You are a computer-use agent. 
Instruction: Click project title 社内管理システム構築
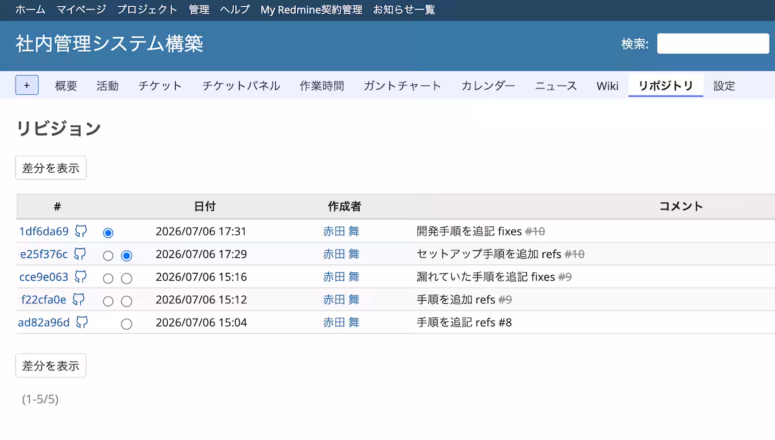[109, 43]
